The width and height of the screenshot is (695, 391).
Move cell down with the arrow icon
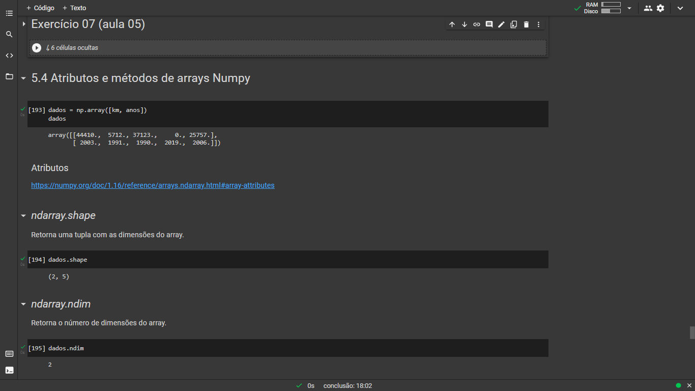465,24
